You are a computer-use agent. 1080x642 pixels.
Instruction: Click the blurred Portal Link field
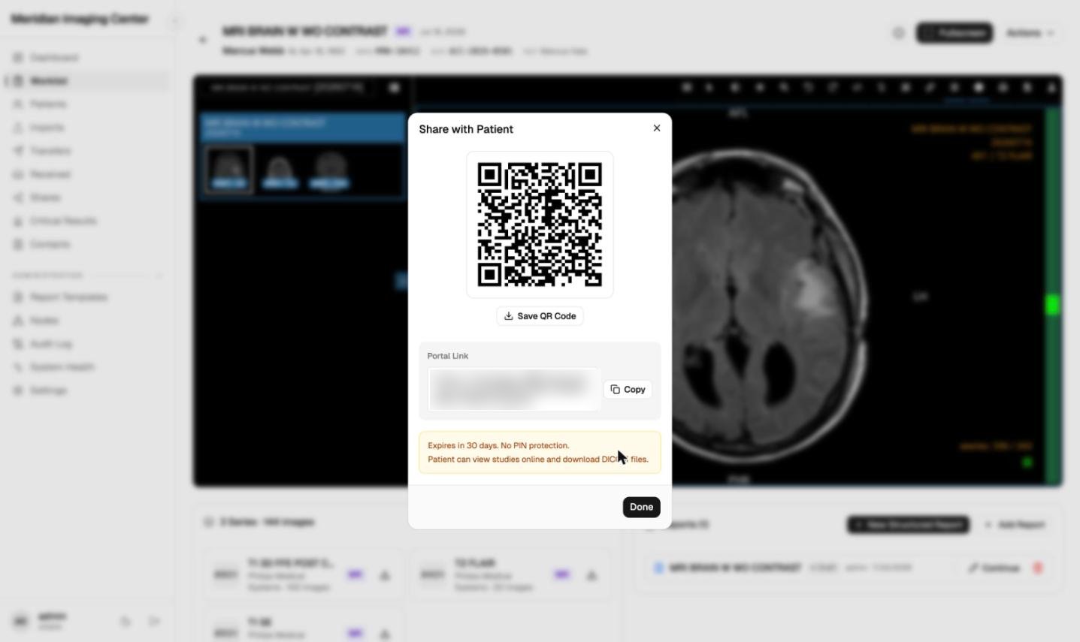(514, 389)
